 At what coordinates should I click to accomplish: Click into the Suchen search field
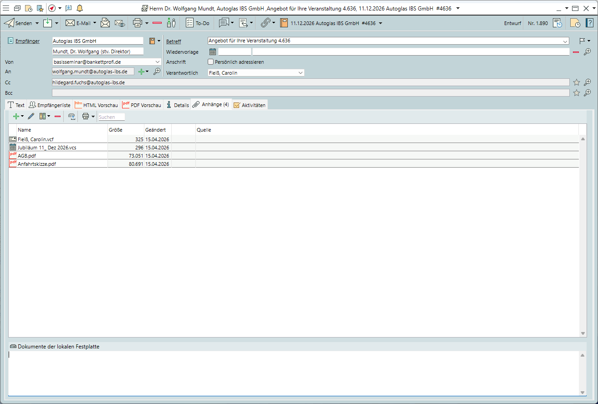[111, 117]
